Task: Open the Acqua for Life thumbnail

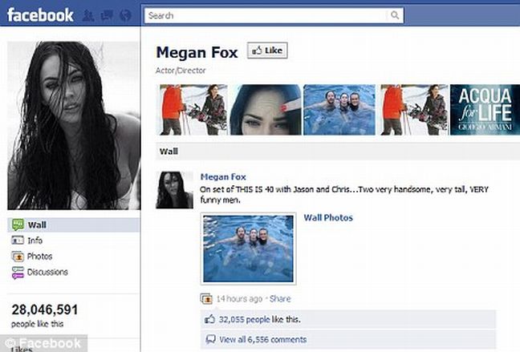Action: pos(484,109)
